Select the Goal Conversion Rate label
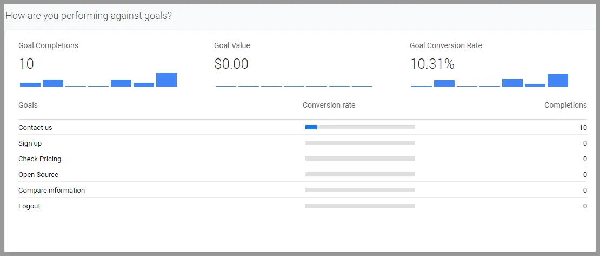Screen dimensions: 600x256 [x=446, y=45]
